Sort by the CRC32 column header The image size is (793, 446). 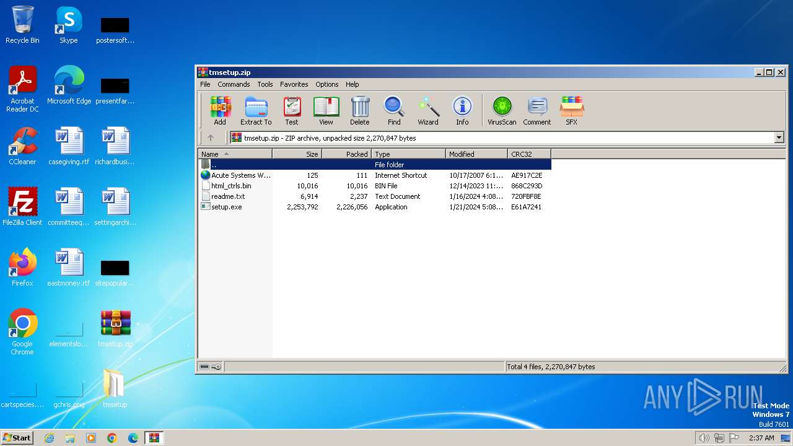(x=530, y=154)
